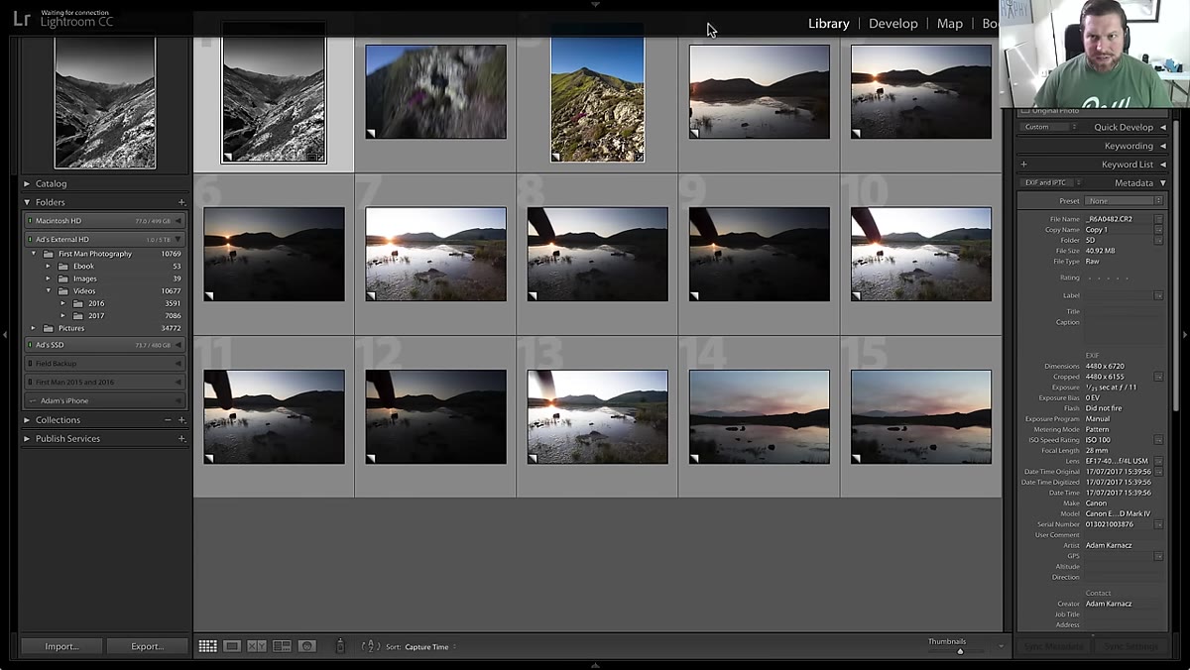Click the Sync Settings button

[x=1130, y=647]
